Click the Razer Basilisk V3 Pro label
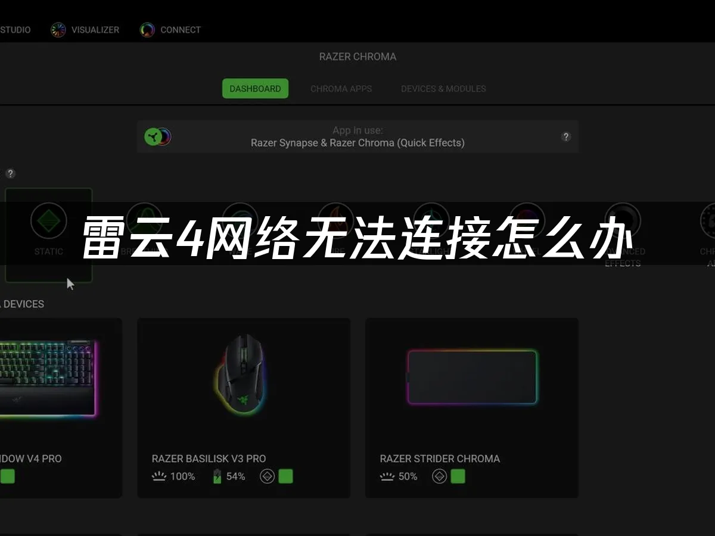Screen dimensions: 715x536 click(209, 459)
